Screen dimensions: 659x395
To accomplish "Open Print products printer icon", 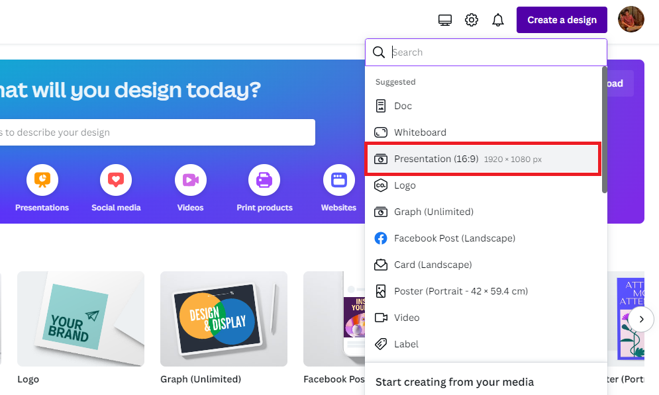I will coord(264,180).
